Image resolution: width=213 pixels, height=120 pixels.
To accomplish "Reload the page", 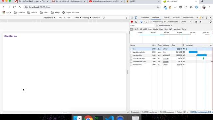I will coord(14,7).
